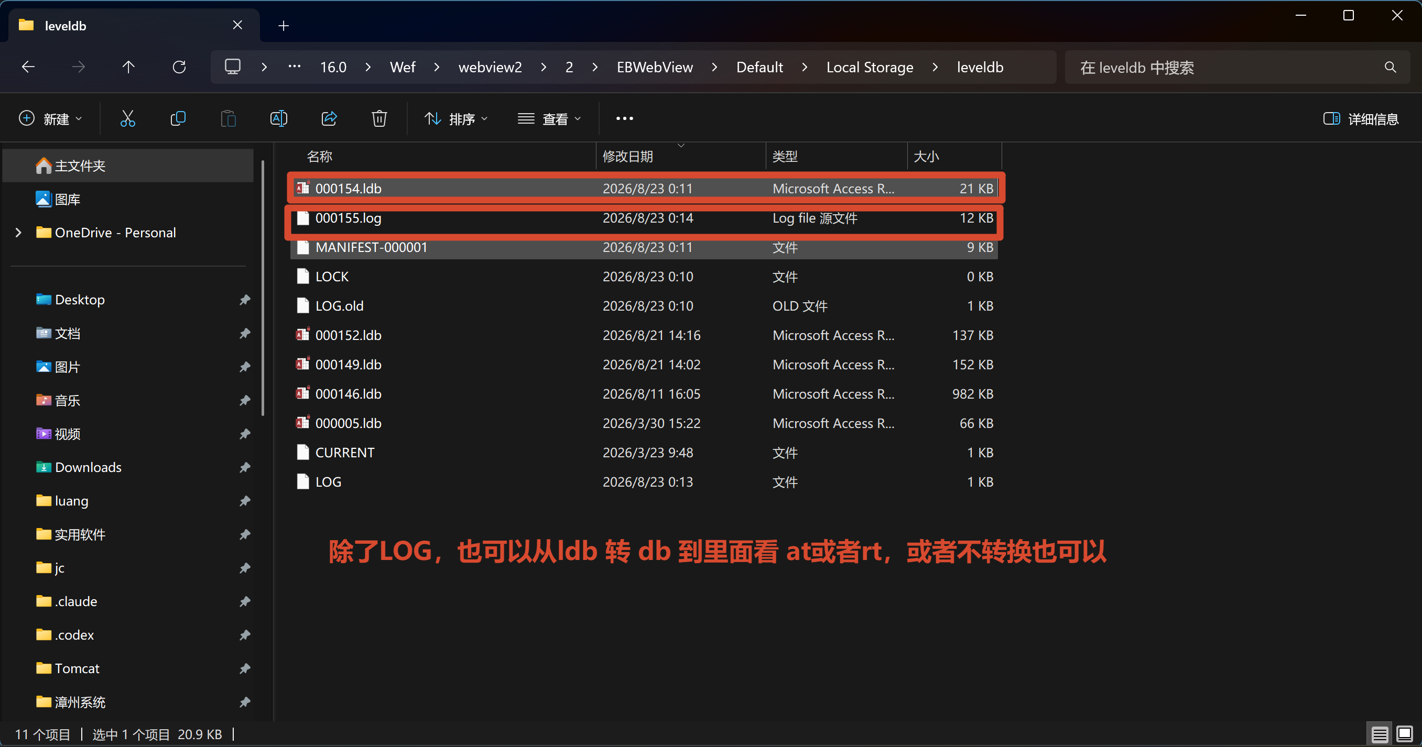Screen dimensions: 1422x747
Task: Navigate to Default breadcrumb
Action: pos(759,67)
